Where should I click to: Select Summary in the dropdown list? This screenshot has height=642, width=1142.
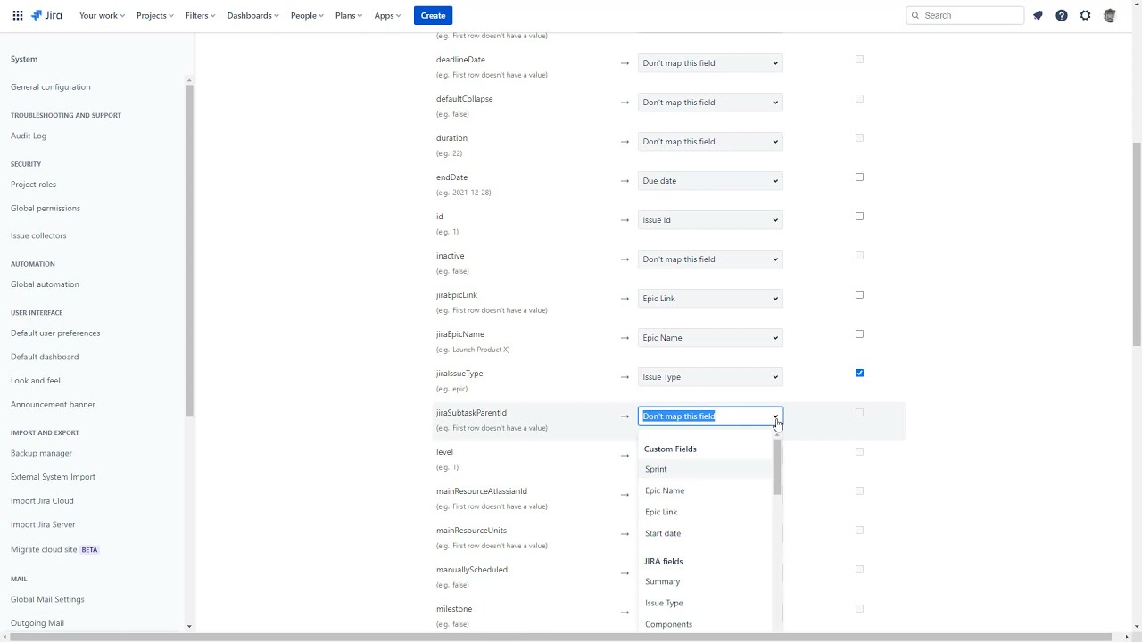pyautogui.click(x=705, y=581)
